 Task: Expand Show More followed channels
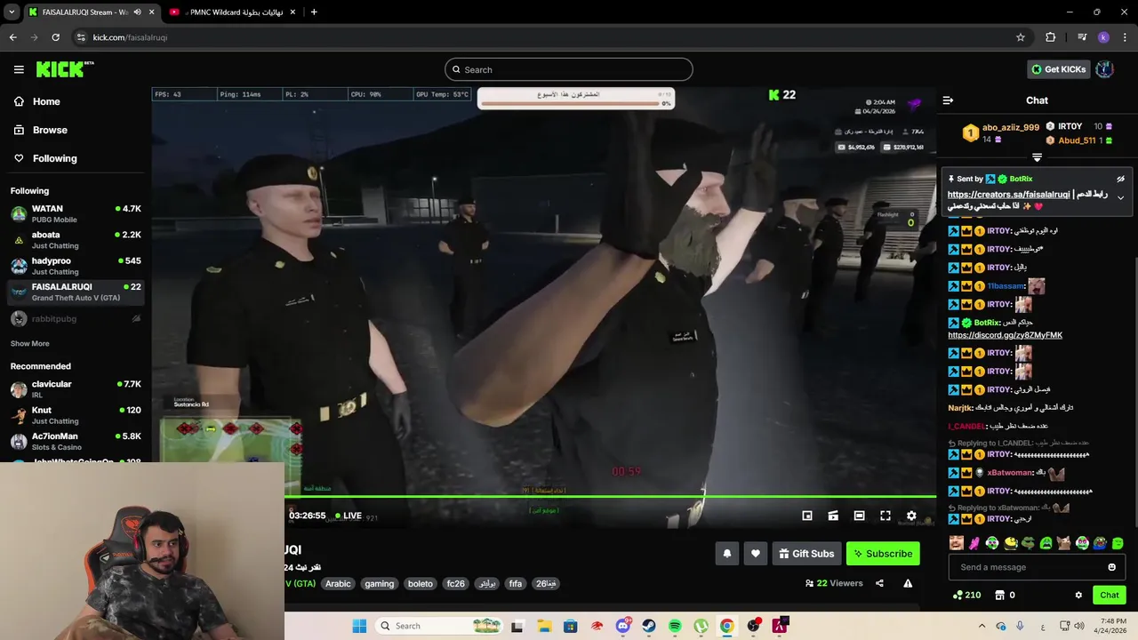[x=30, y=343]
